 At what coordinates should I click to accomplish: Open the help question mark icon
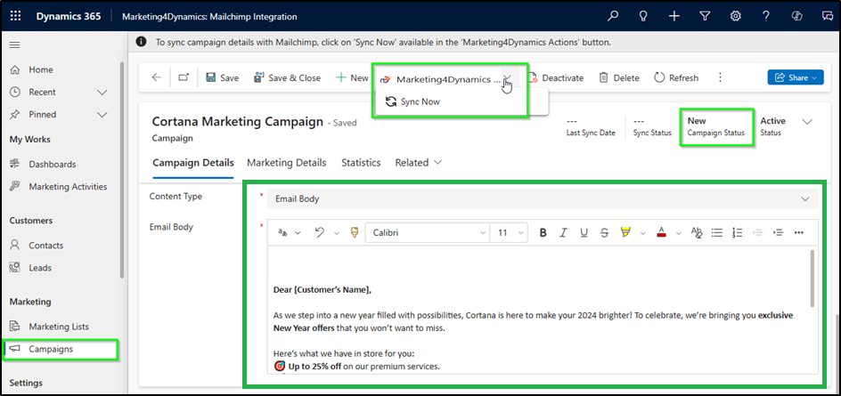point(766,16)
